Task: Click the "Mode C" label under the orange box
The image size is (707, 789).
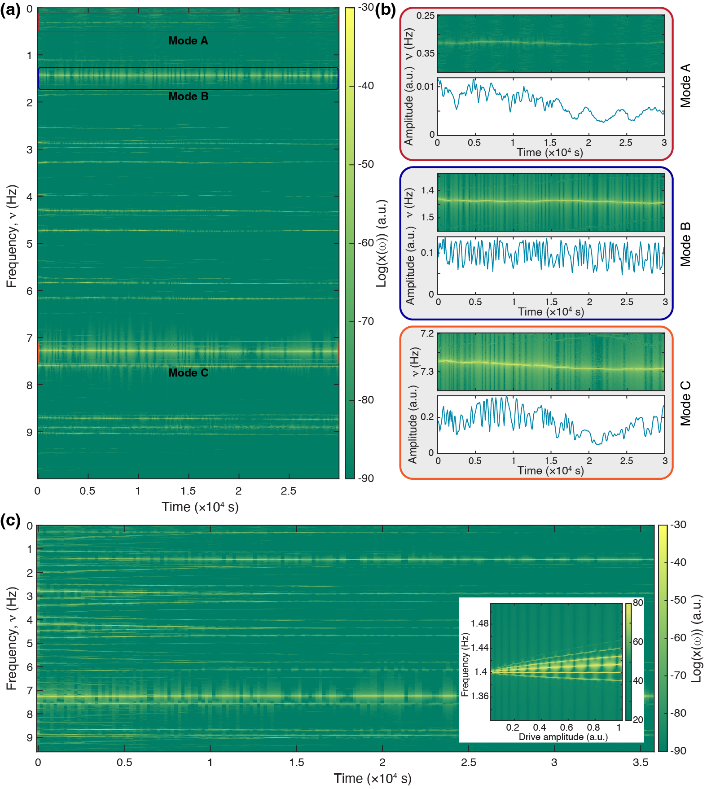Action: (x=188, y=373)
